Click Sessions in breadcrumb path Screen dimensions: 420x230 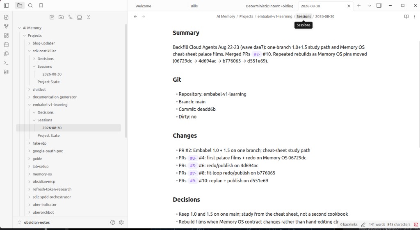[304, 16]
